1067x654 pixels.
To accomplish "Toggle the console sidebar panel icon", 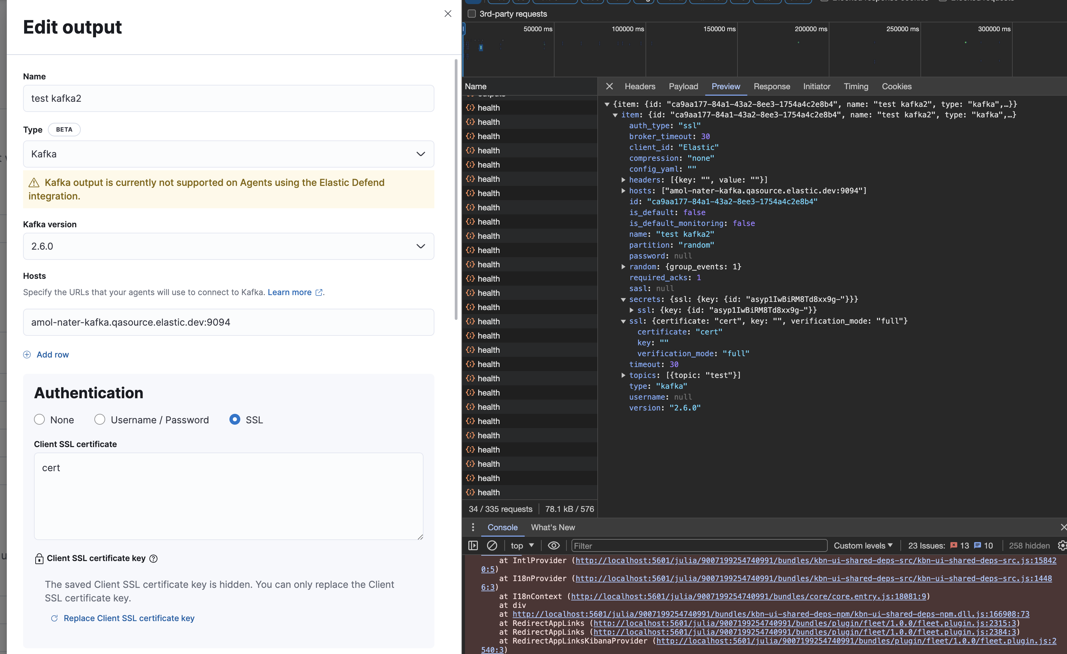I will tap(473, 545).
